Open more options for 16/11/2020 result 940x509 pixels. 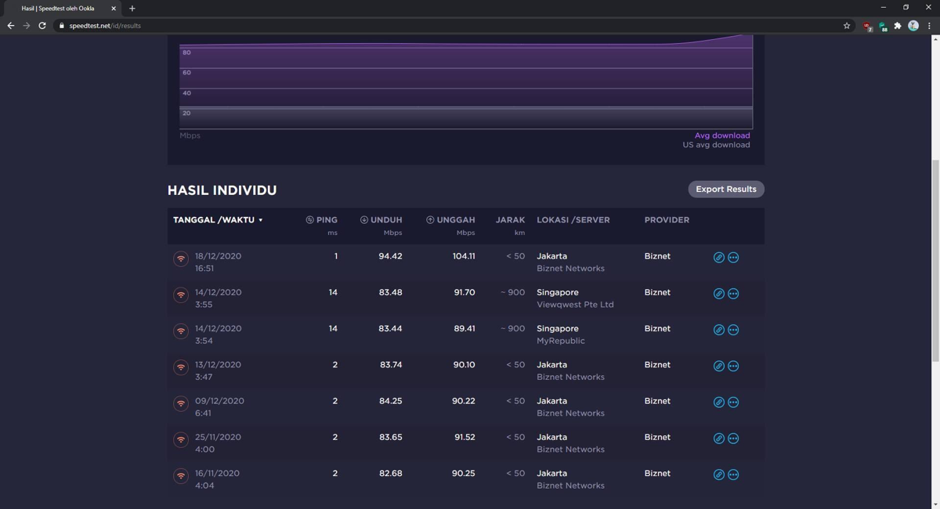pyautogui.click(x=733, y=475)
